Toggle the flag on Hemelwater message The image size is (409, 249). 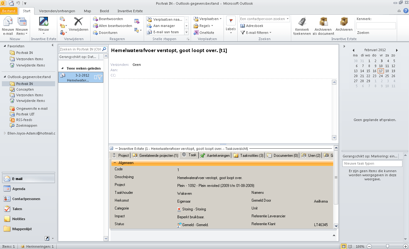[x=100, y=77]
